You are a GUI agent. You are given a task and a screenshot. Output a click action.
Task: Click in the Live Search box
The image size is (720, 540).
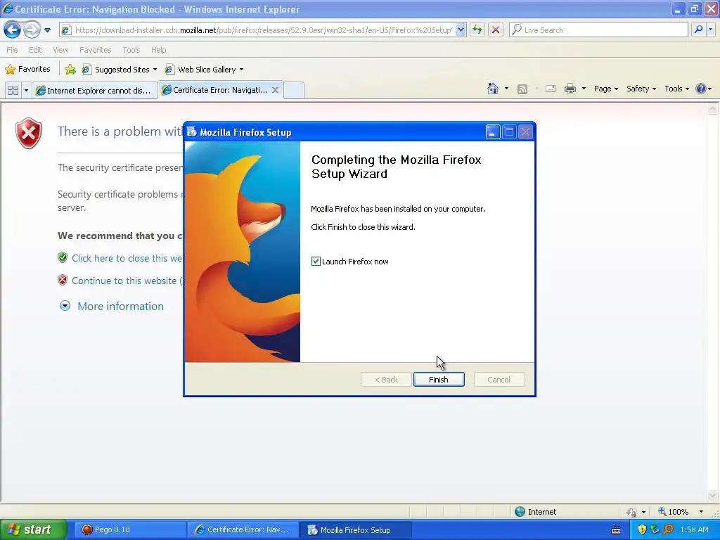[599, 30]
